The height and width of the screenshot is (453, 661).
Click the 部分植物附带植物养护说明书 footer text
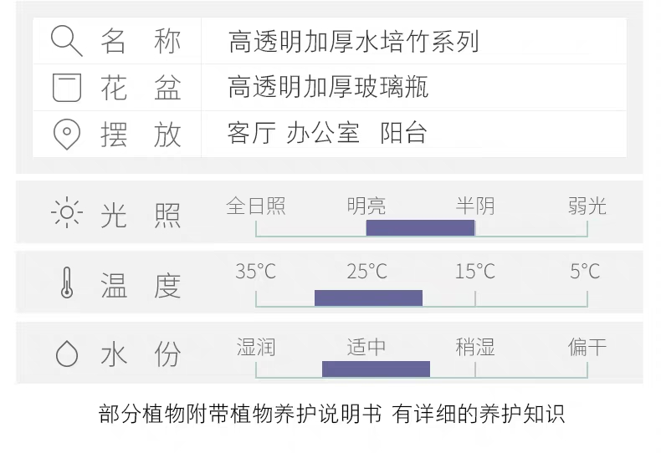[x=240, y=414]
